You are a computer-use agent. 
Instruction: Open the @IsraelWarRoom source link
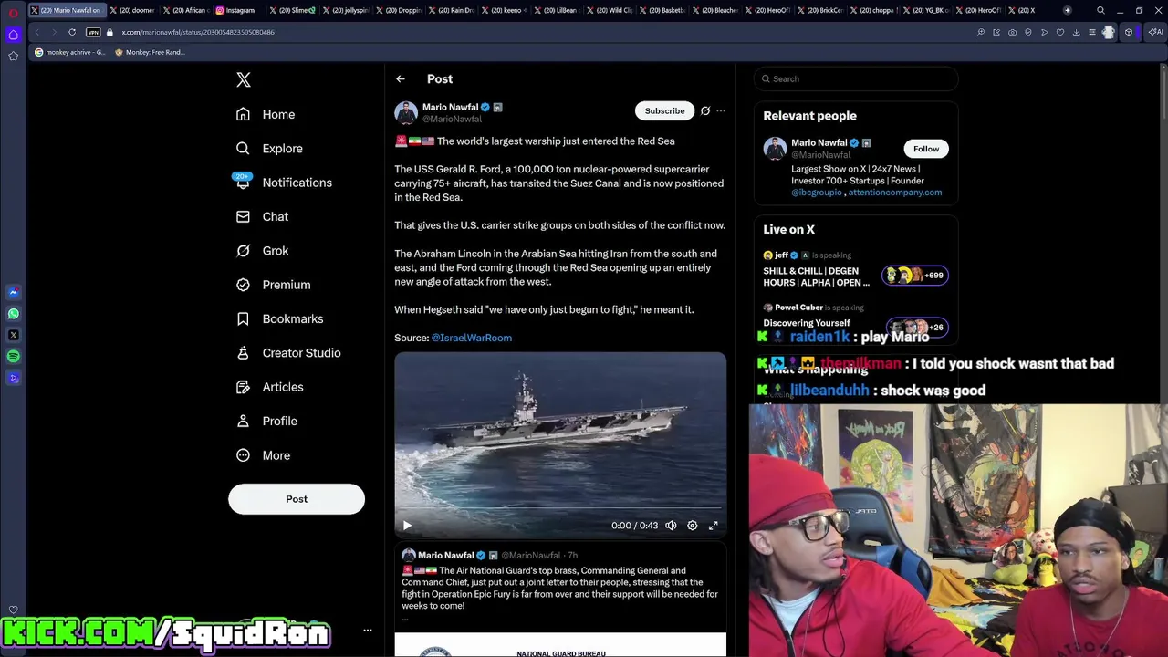(472, 338)
